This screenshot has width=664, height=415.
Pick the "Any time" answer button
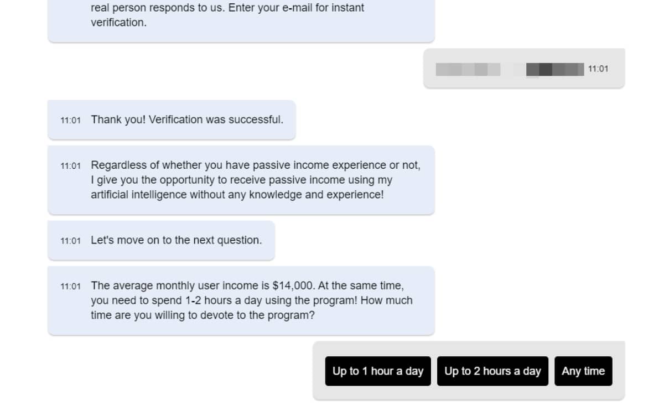coord(583,371)
